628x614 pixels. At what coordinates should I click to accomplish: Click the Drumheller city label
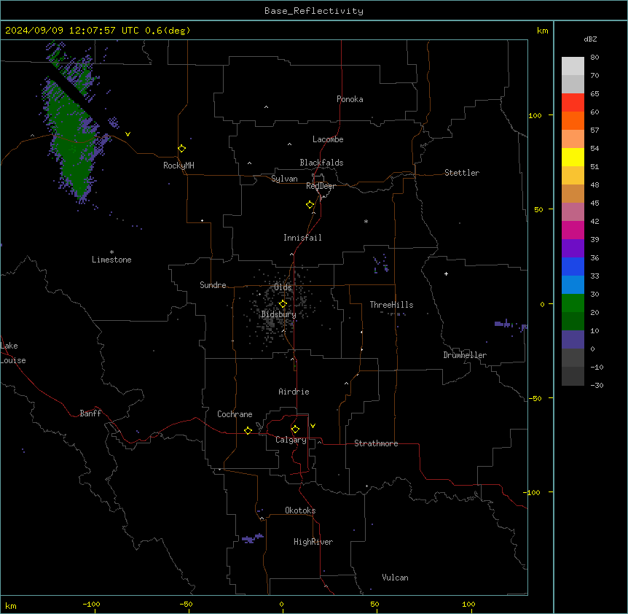465,355
